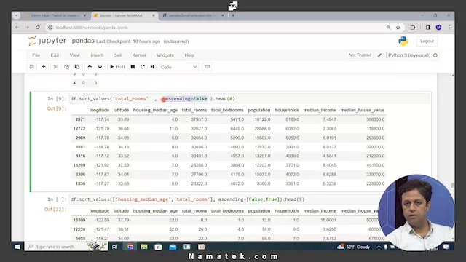Open the command palette keyboard icon
The height and width of the screenshot is (262, 466).
point(208,67)
